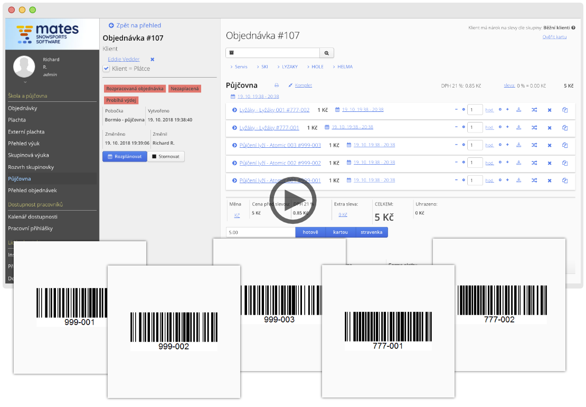Screen dimensions: 586x407
Task: Click the search magnifier button
Action: [x=327, y=53]
